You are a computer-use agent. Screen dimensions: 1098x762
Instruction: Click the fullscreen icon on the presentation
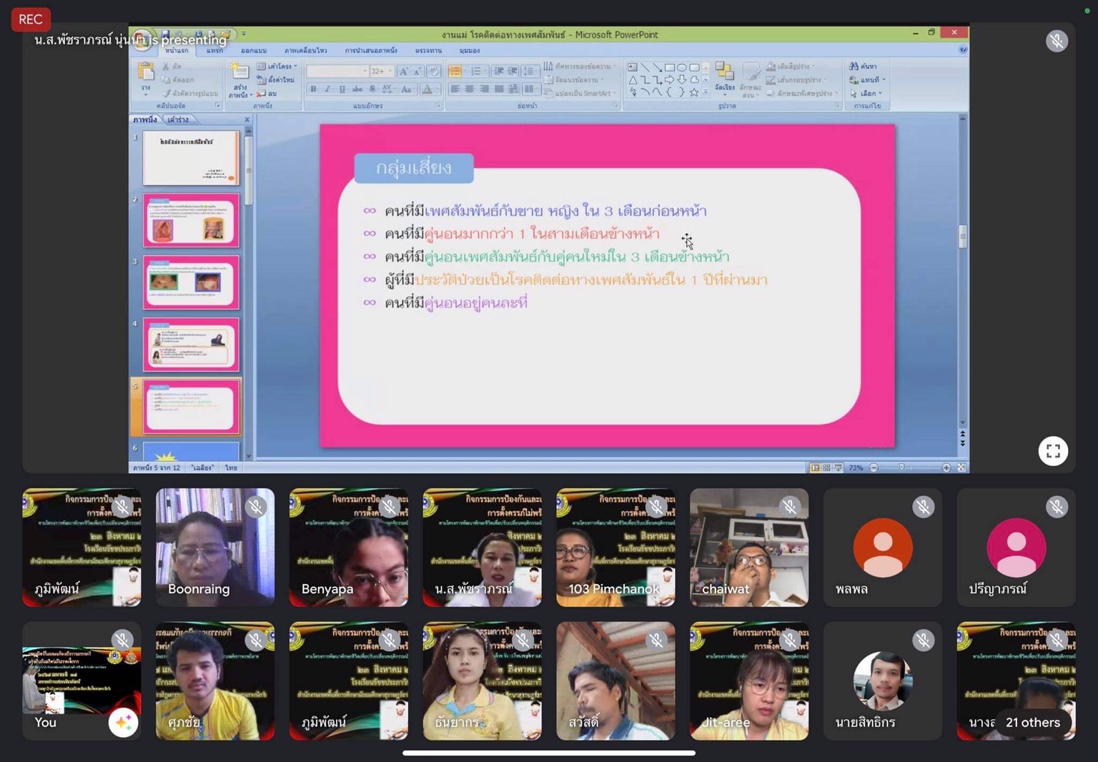click(x=1052, y=451)
